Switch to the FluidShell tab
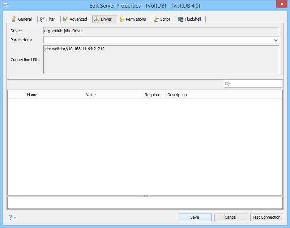 point(189,19)
